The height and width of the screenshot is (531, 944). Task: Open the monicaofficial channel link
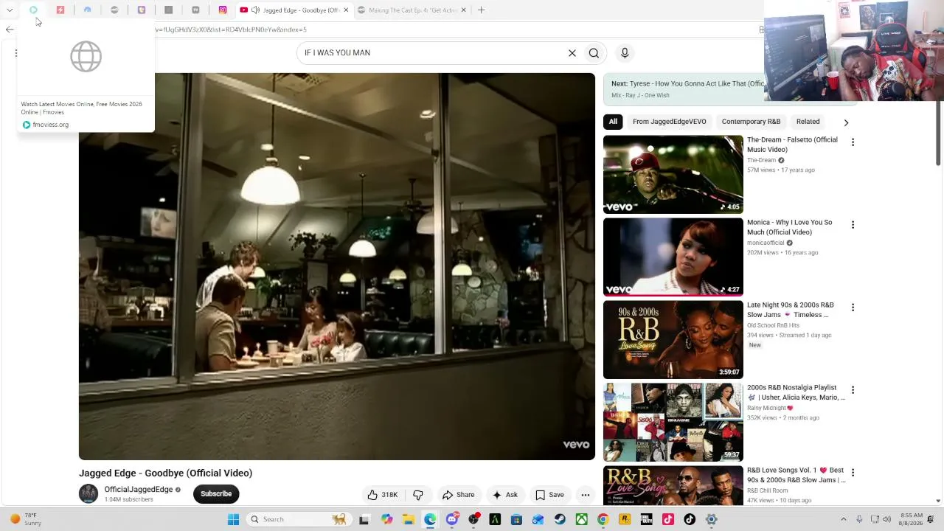pyautogui.click(x=766, y=243)
